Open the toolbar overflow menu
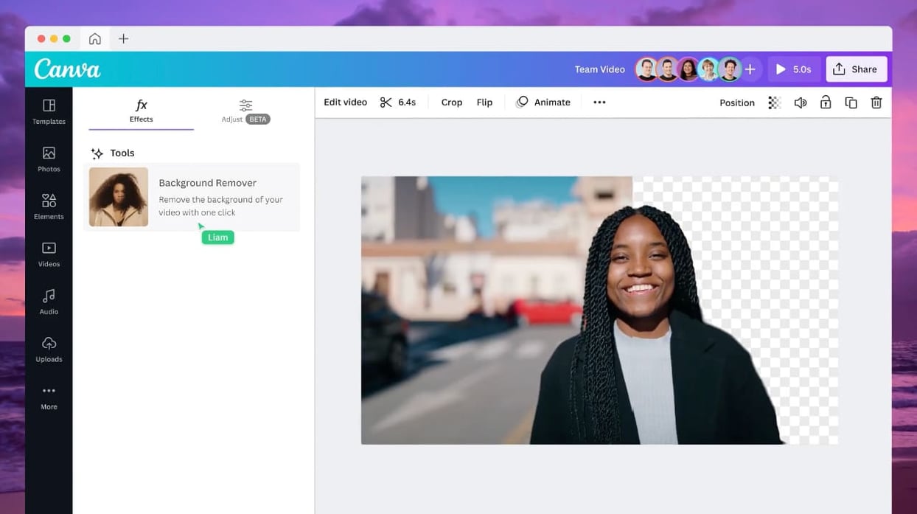Screen dimensions: 917x514 coord(599,102)
